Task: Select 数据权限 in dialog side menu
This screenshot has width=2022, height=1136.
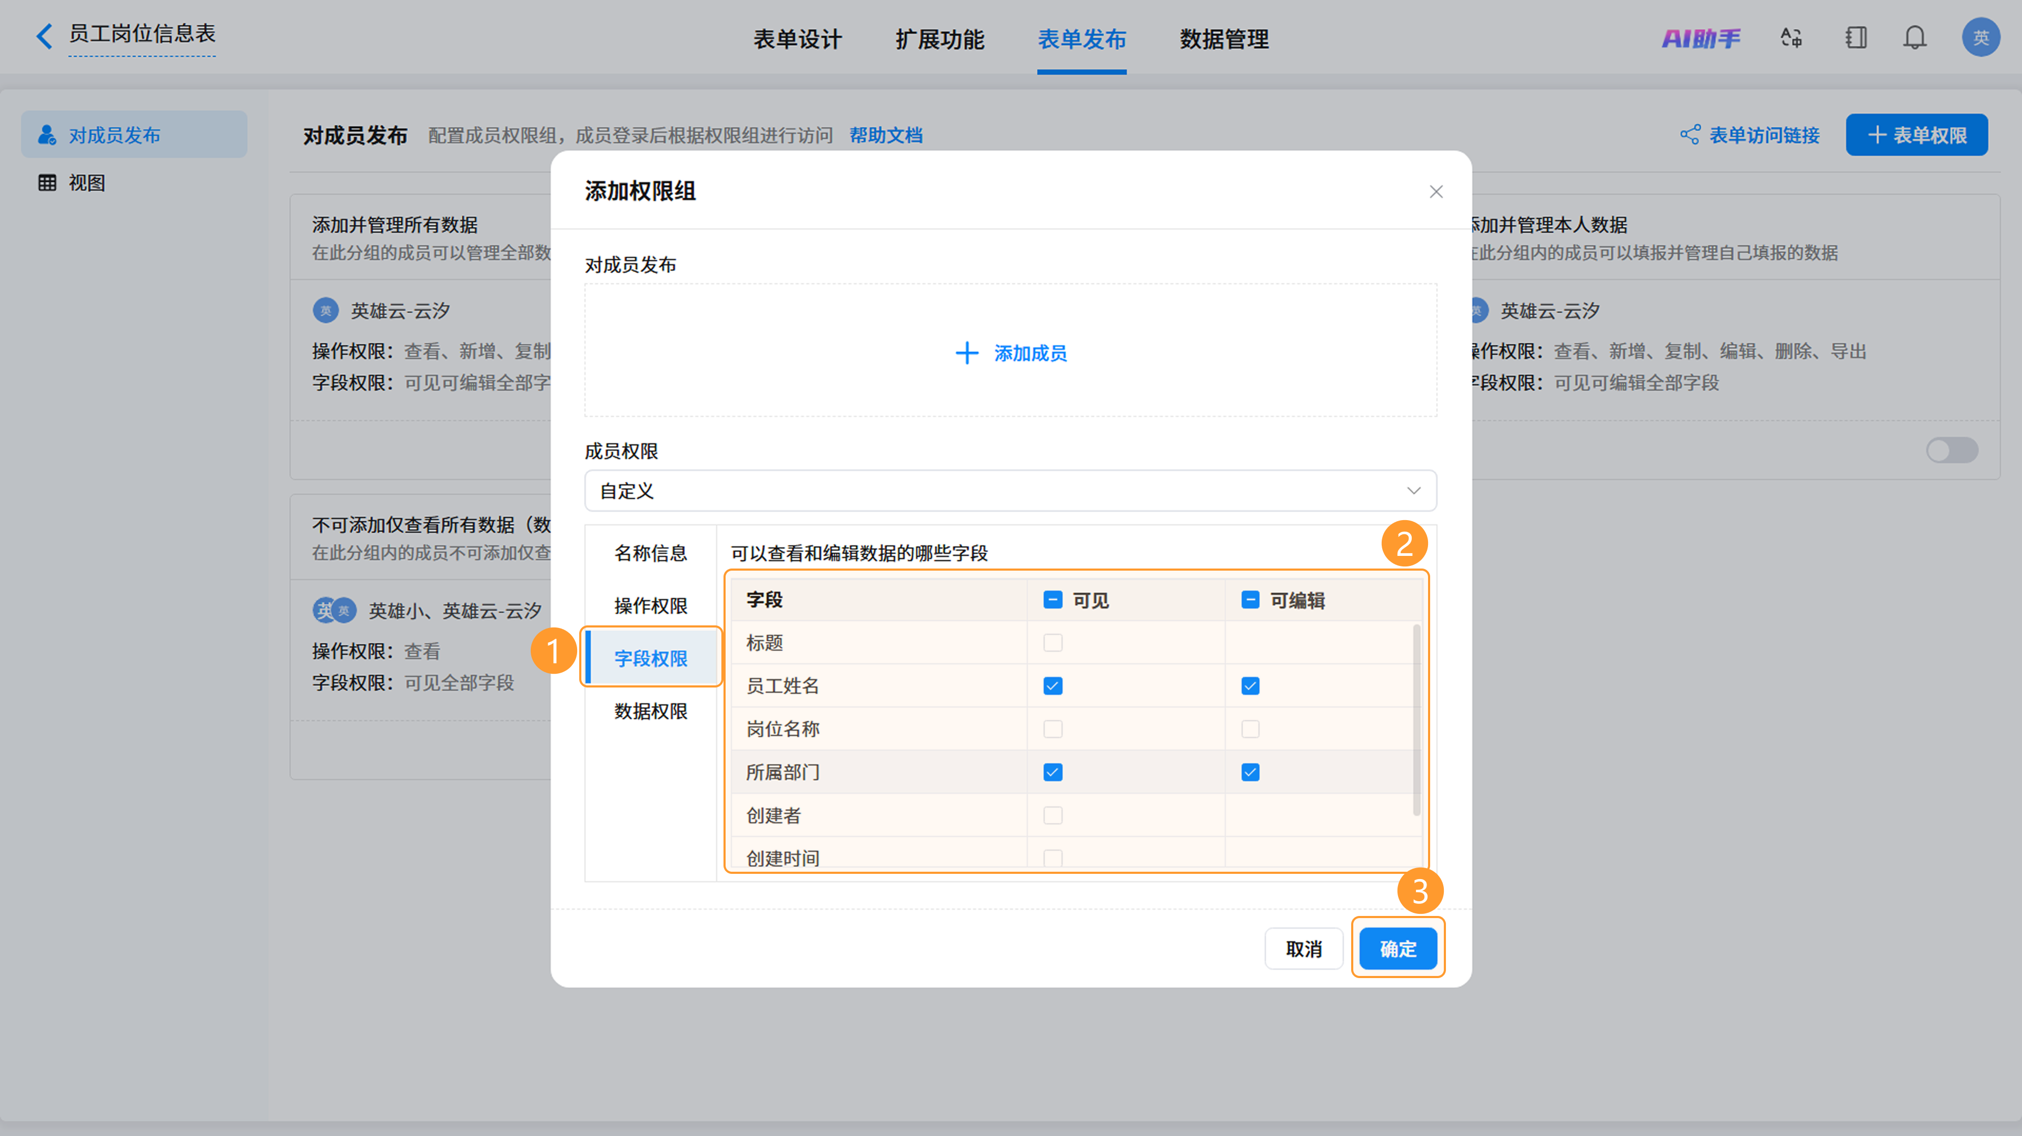Action: 651,711
